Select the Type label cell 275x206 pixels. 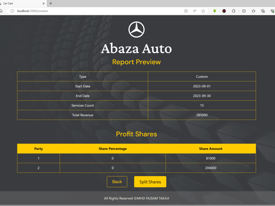(82, 77)
